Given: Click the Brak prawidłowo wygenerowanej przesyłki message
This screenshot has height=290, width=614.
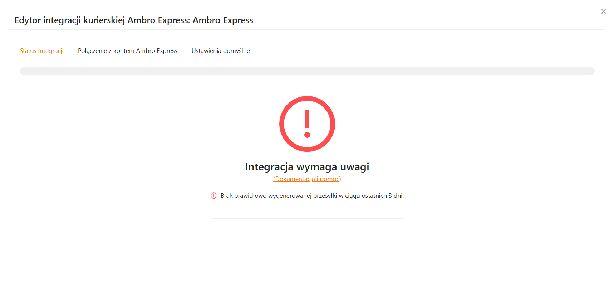Looking at the screenshot, I should pos(311,196).
